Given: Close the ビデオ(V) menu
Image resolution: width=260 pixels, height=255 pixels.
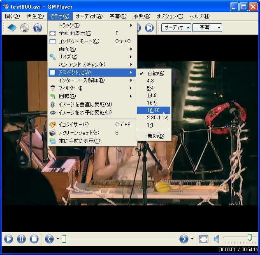Looking at the screenshot, I should [x=60, y=16].
